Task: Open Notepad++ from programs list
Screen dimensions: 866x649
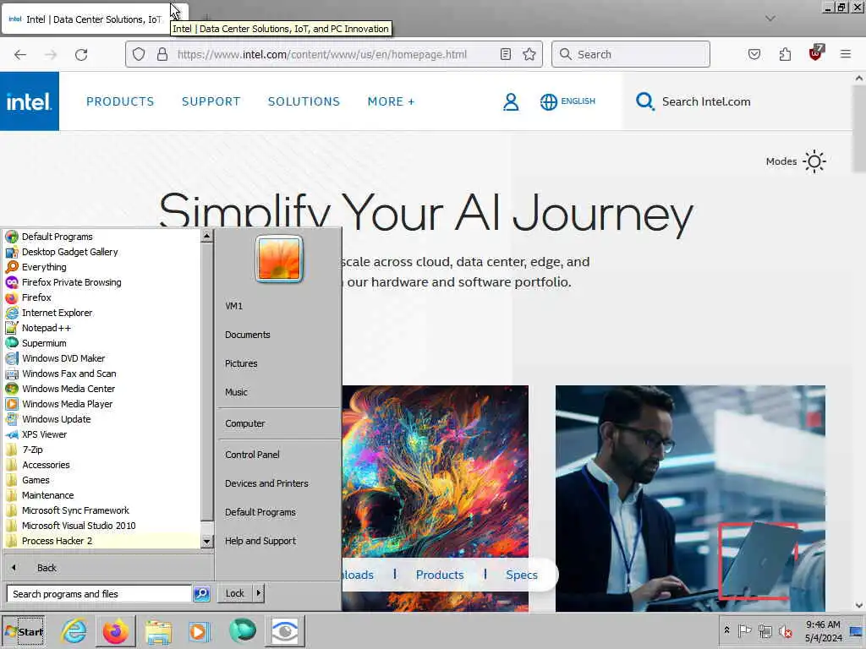Action: click(x=101, y=328)
